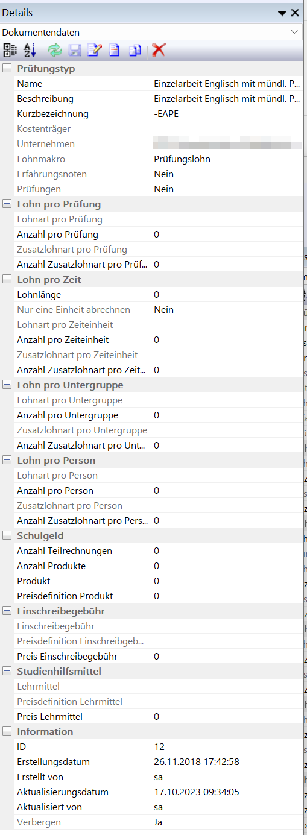Viewport: 307px width, 835px height.
Task: Open the Details panel options arrow
Action: point(282,13)
